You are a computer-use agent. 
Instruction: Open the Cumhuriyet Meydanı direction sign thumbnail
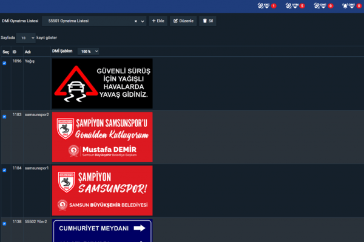[103, 231]
